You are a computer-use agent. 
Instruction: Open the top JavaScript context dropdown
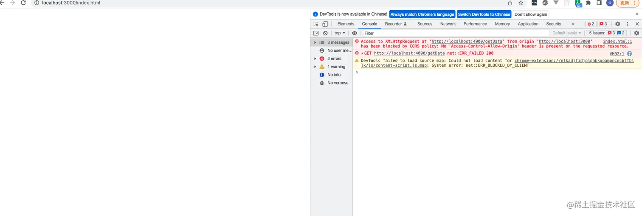pyautogui.click(x=340, y=33)
